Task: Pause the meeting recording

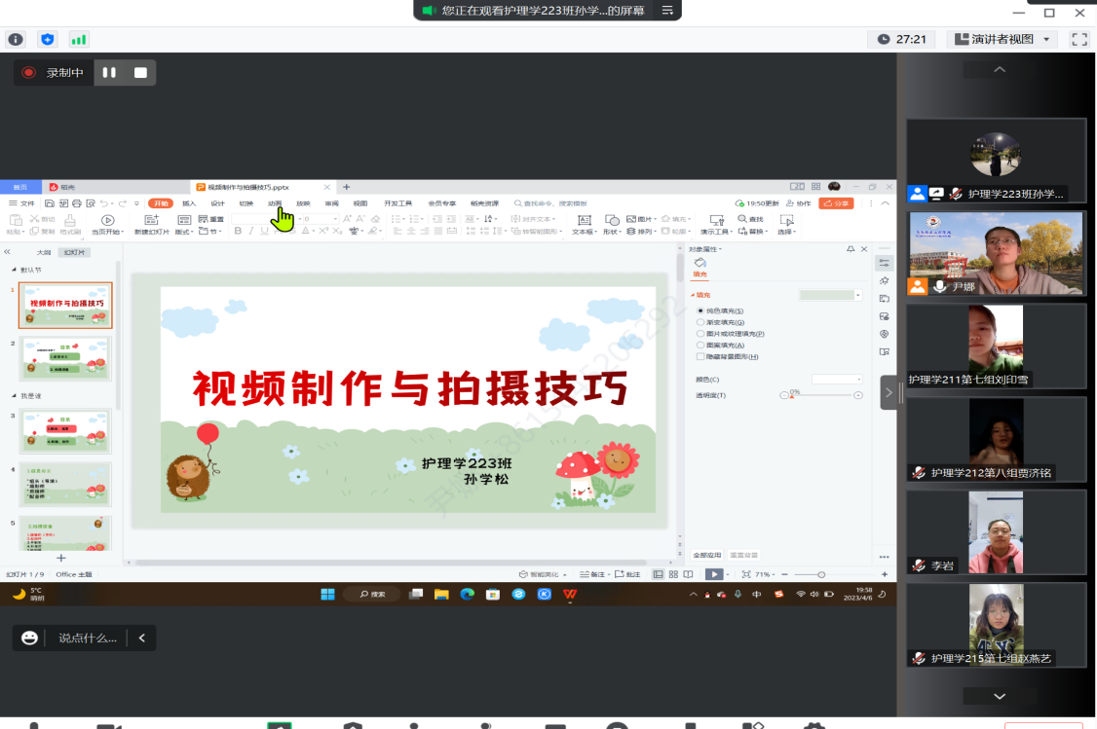Action: coord(109,73)
